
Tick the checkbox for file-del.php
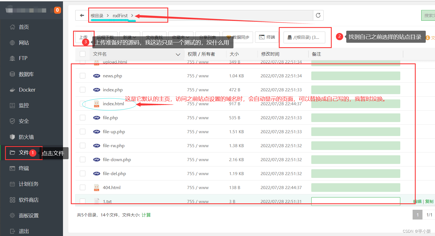(83, 173)
